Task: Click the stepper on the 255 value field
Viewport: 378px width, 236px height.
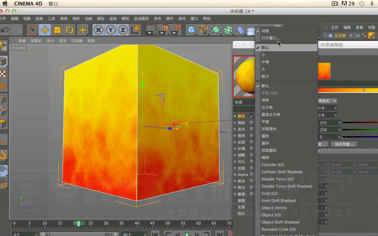Action: pos(339,123)
